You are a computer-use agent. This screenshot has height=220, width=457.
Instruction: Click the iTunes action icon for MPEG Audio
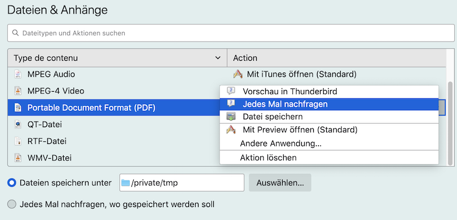(x=238, y=74)
